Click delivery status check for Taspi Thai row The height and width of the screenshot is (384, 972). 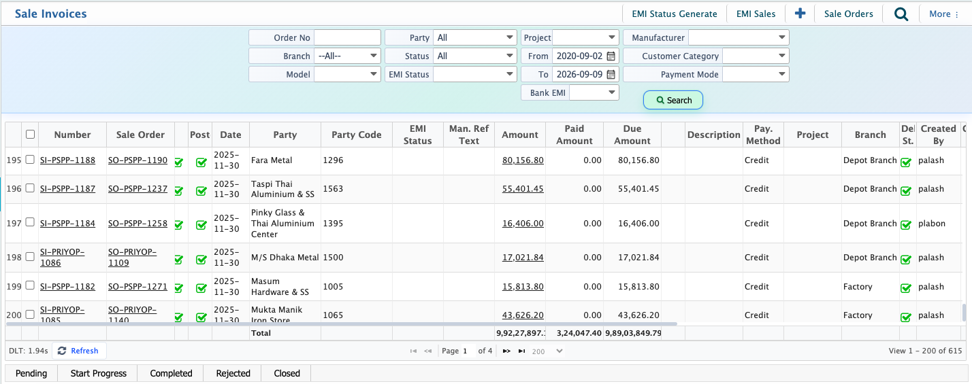(906, 191)
